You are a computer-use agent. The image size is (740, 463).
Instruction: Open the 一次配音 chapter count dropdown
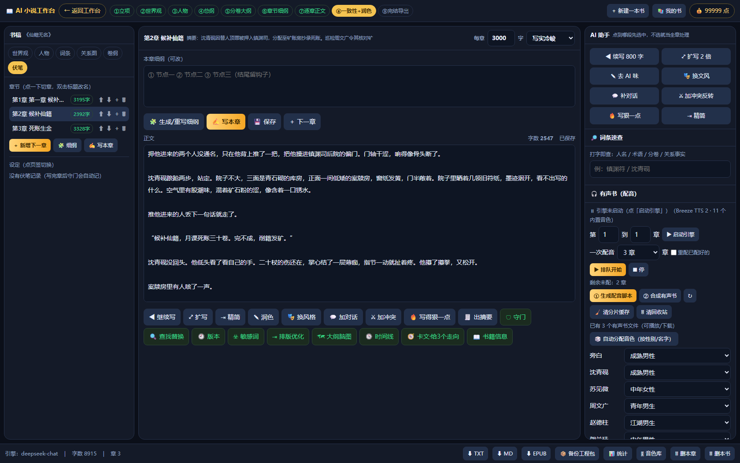638,253
